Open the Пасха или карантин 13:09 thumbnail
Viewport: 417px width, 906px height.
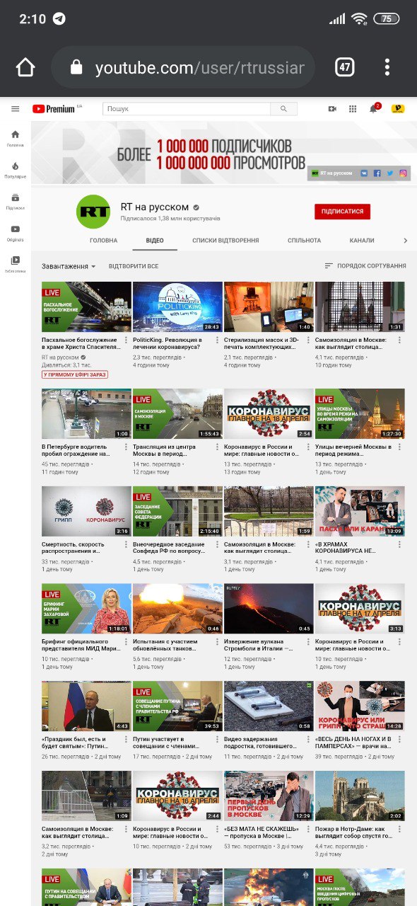pyautogui.click(x=360, y=511)
